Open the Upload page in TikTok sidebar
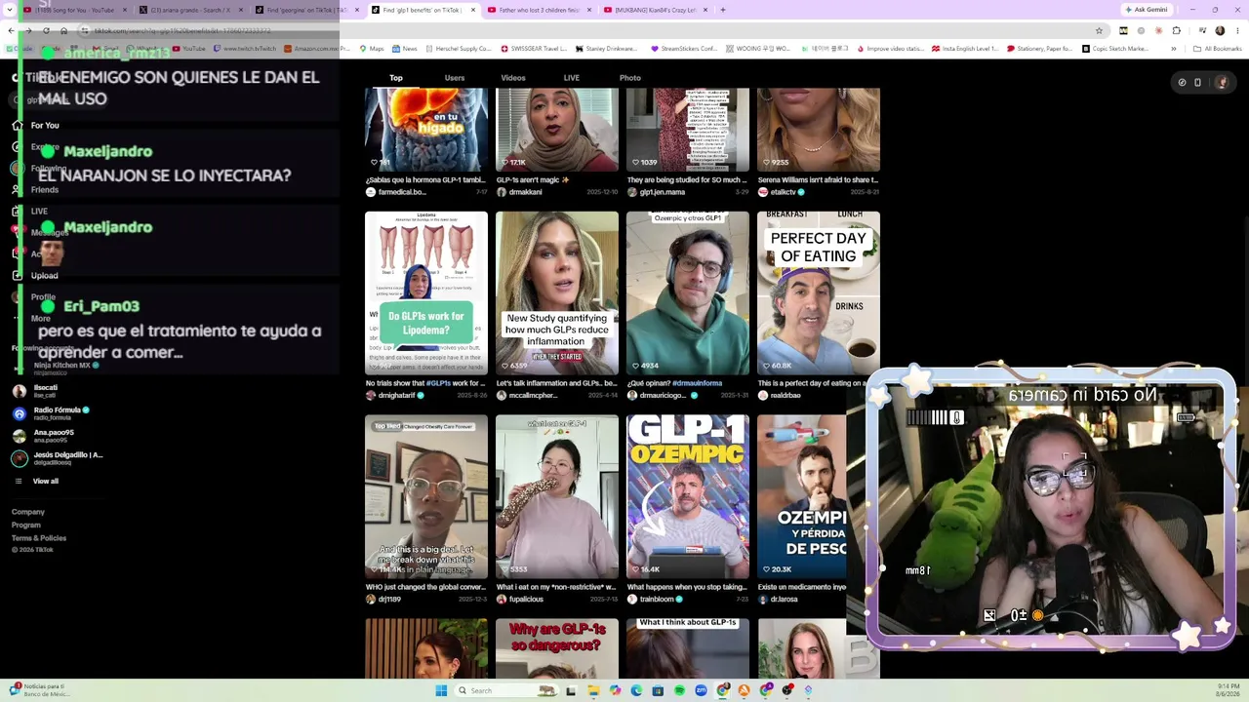 [x=44, y=275]
